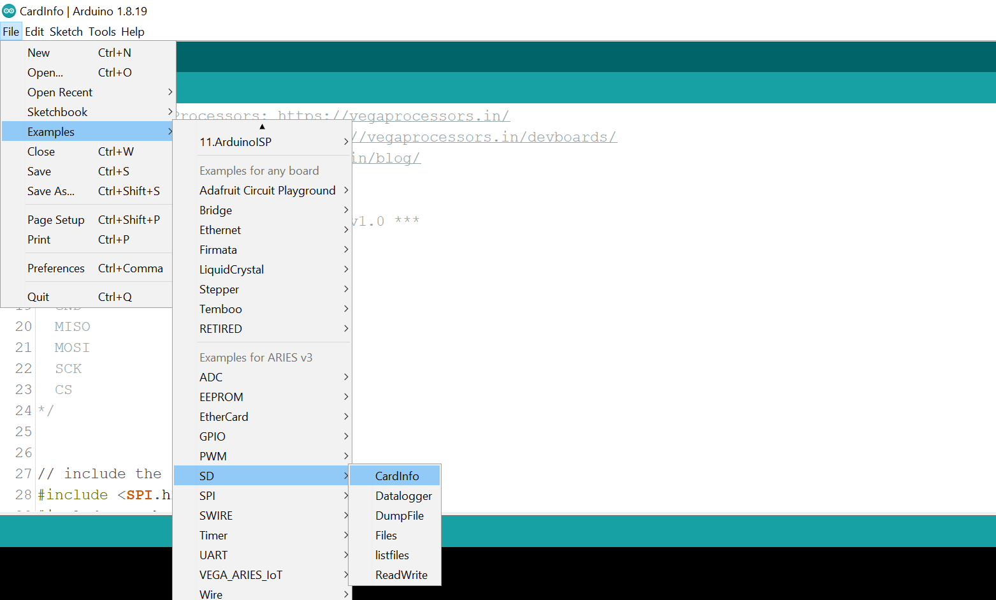Open the Tools menu in menu bar
The width and height of the screenshot is (996, 600).
tap(102, 31)
